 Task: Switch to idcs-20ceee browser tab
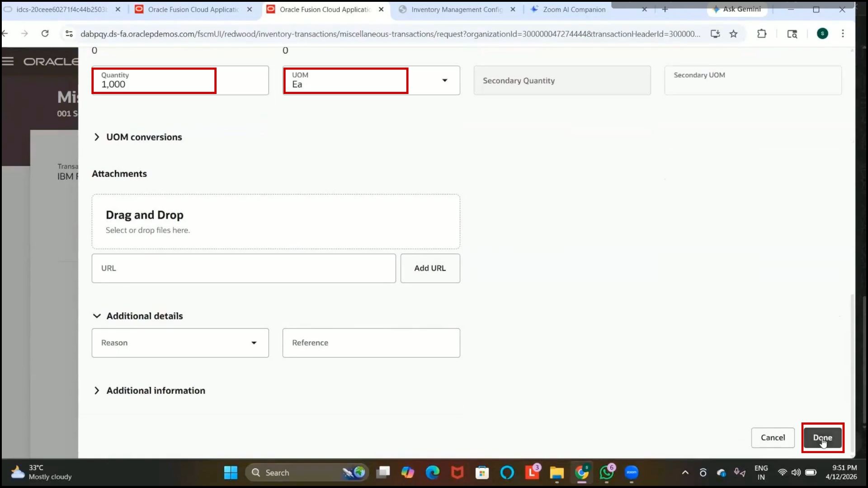coord(61,9)
